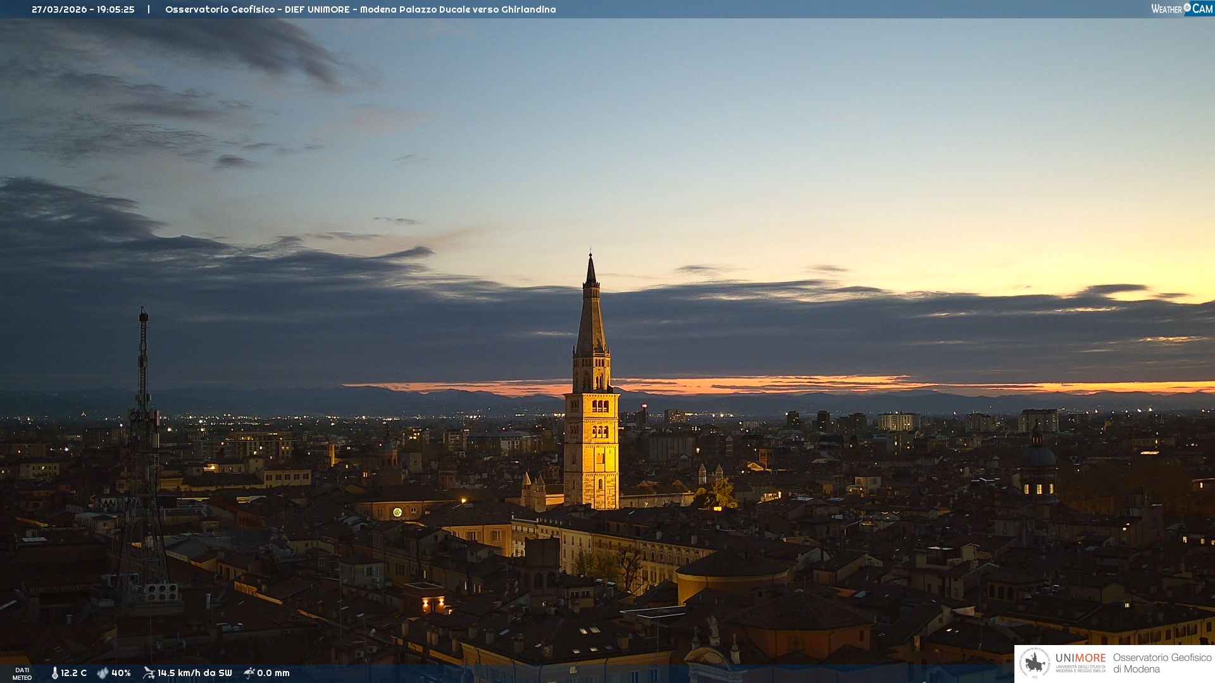The height and width of the screenshot is (683, 1215).
Task: Click the UNIMORE university seal emblem
Action: coord(1035,663)
